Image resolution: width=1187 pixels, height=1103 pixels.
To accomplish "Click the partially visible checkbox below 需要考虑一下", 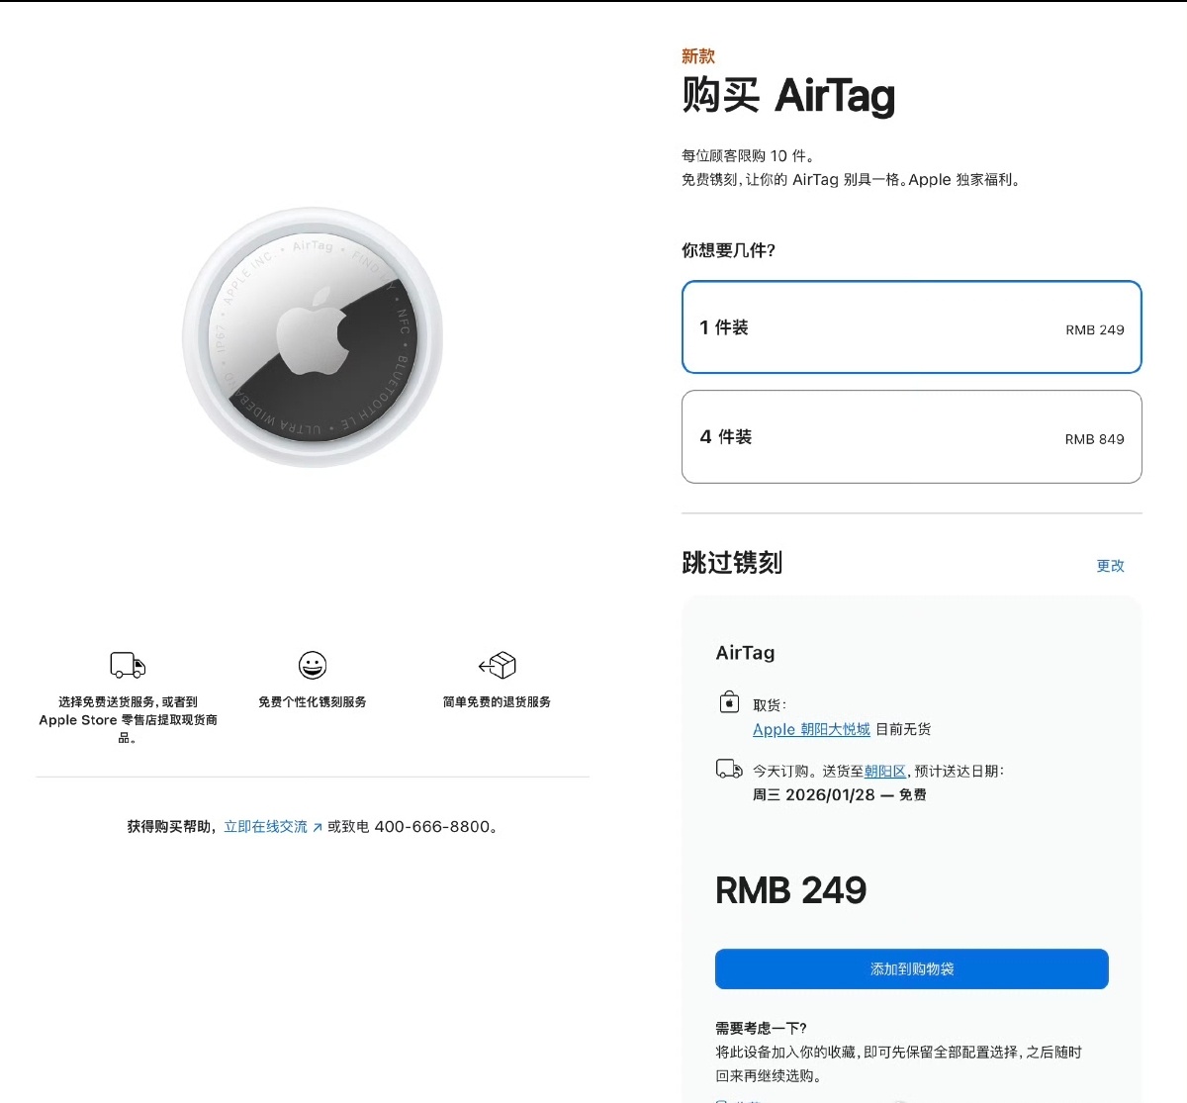I will (721, 1099).
